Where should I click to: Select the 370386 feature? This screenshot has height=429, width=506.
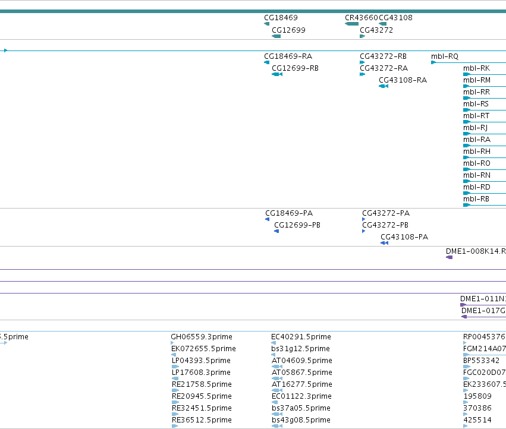tap(466, 414)
